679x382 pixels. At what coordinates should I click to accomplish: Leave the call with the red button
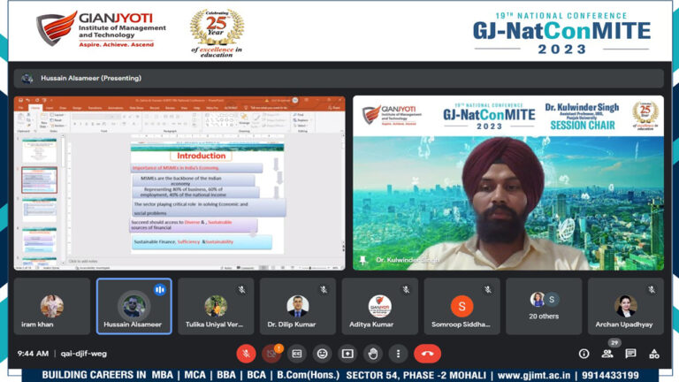pyautogui.click(x=427, y=354)
